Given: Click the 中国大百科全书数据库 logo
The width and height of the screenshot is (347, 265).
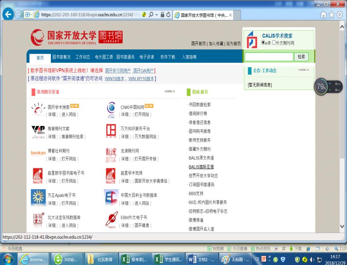Looking at the screenshot, I should [x=111, y=197].
